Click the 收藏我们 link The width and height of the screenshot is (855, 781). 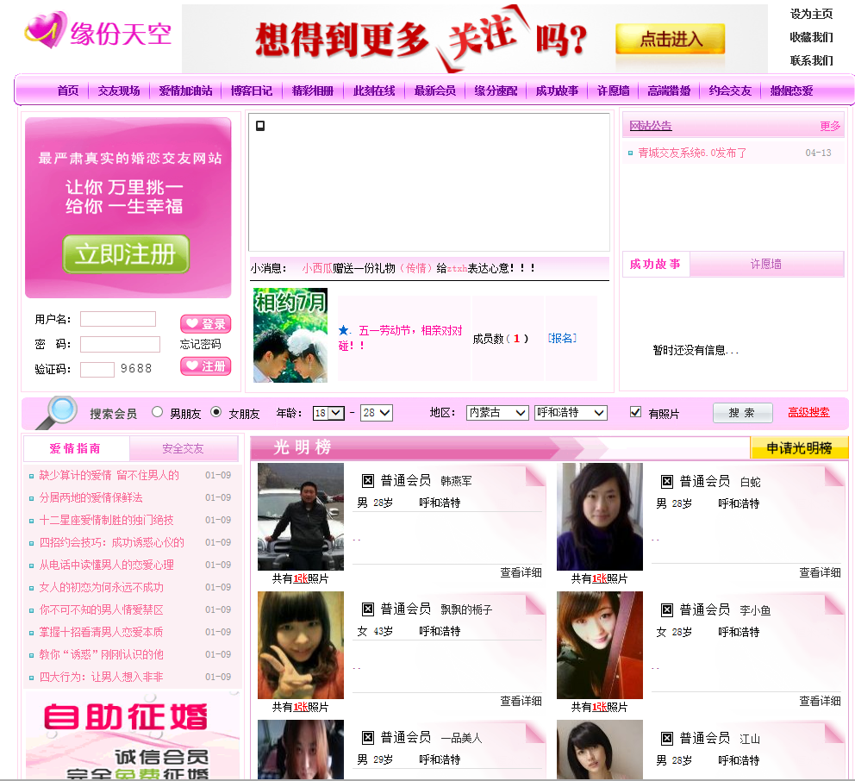(811, 37)
